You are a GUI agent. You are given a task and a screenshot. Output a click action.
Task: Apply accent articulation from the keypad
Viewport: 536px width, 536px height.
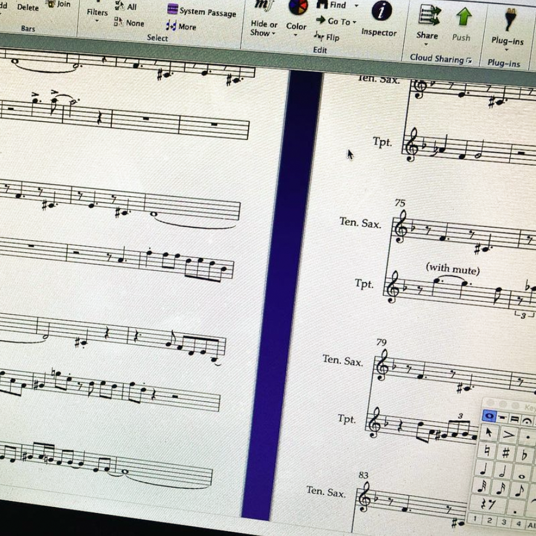(x=508, y=435)
